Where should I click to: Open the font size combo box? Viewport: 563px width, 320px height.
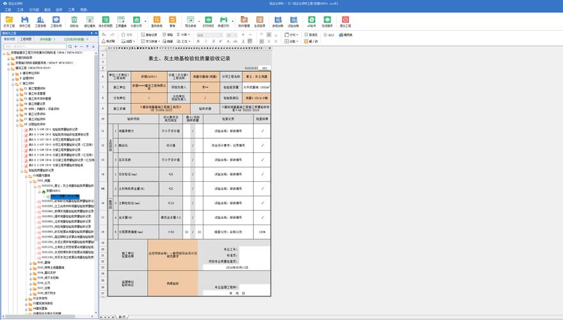point(232,35)
